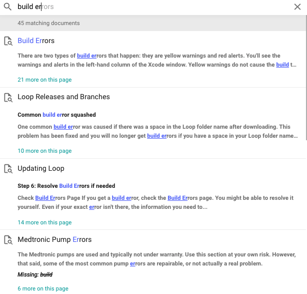This screenshot has height=294, width=307.
Task: Expand 21 more on this page
Action: 44,80
